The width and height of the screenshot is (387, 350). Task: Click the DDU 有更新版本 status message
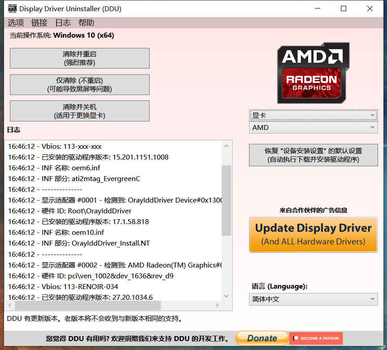[95, 319]
